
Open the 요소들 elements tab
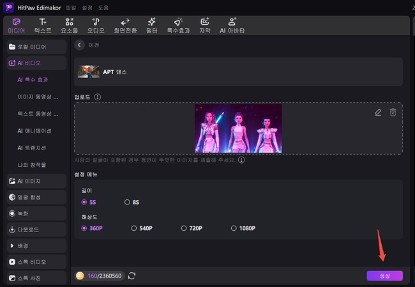pos(70,26)
